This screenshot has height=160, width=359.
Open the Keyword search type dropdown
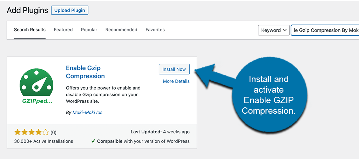(x=274, y=30)
